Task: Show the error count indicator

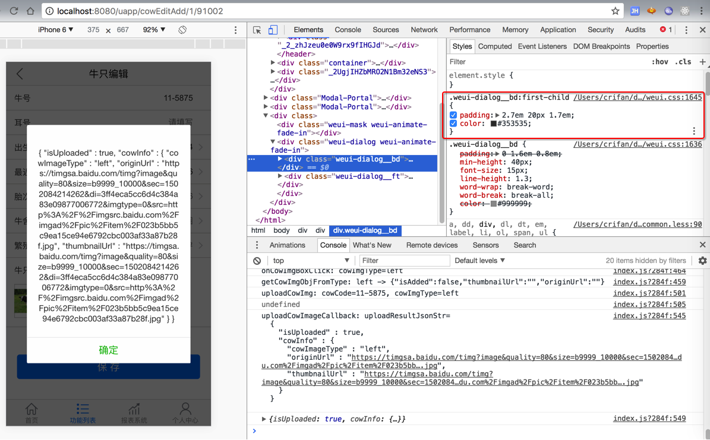Action: [665, 30]
